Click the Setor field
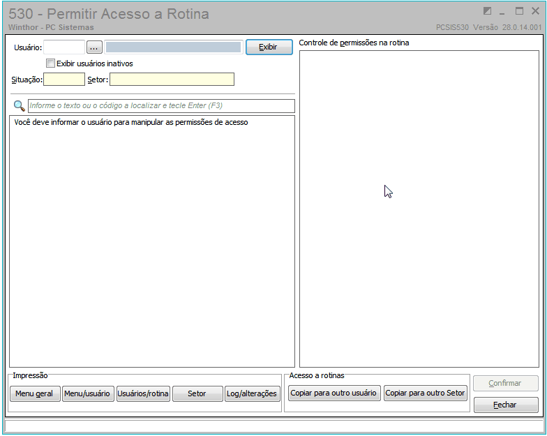547x436 pixels. click(172, 80)
